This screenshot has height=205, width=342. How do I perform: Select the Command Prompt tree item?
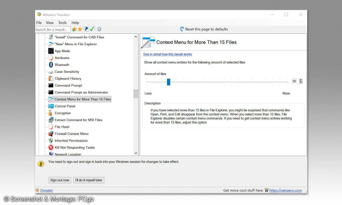pyautogui.click(x=68, y=85)
